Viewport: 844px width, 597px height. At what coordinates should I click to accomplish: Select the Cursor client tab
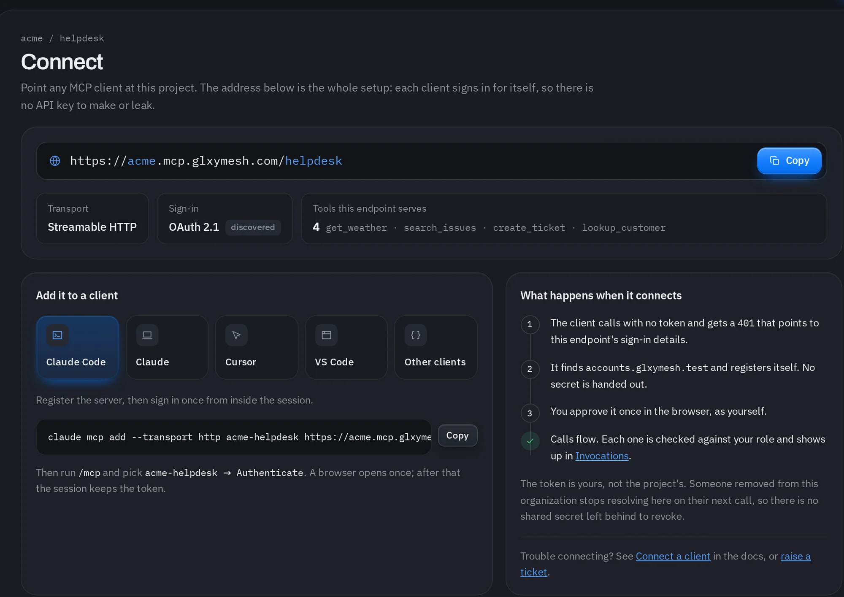pos(257,347)
